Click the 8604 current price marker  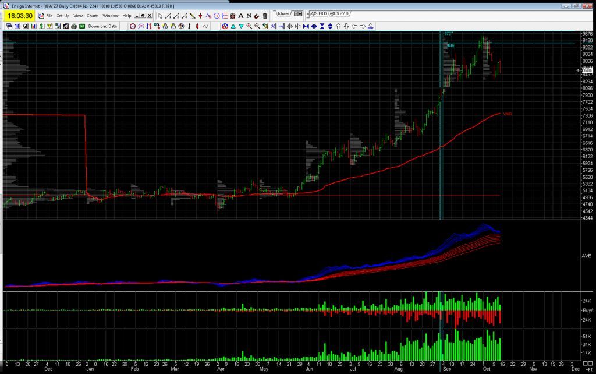tap(587, 70)
